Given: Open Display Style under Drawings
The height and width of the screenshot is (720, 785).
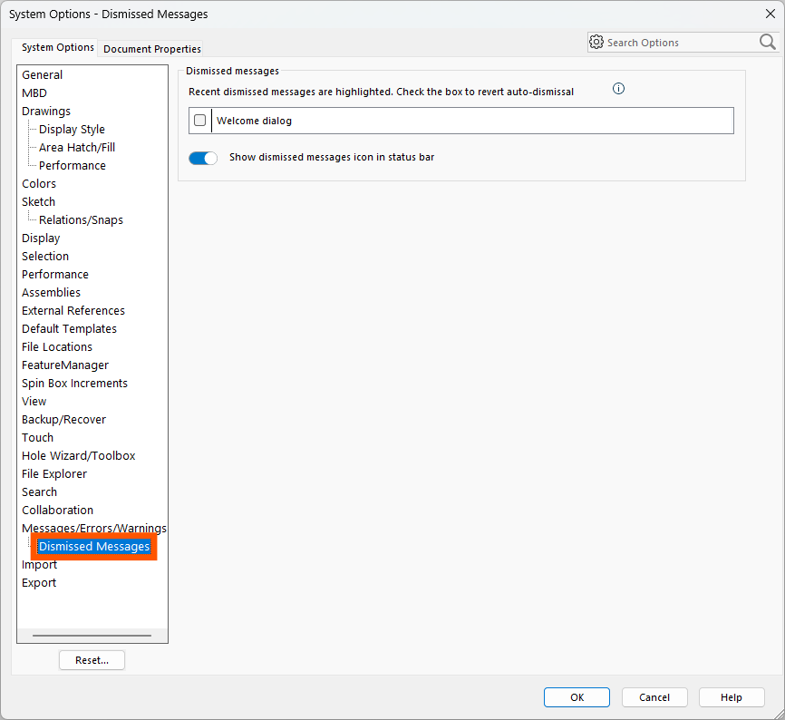Looking at the screenshot, I should pyautogui.click(x=72, y=130).
